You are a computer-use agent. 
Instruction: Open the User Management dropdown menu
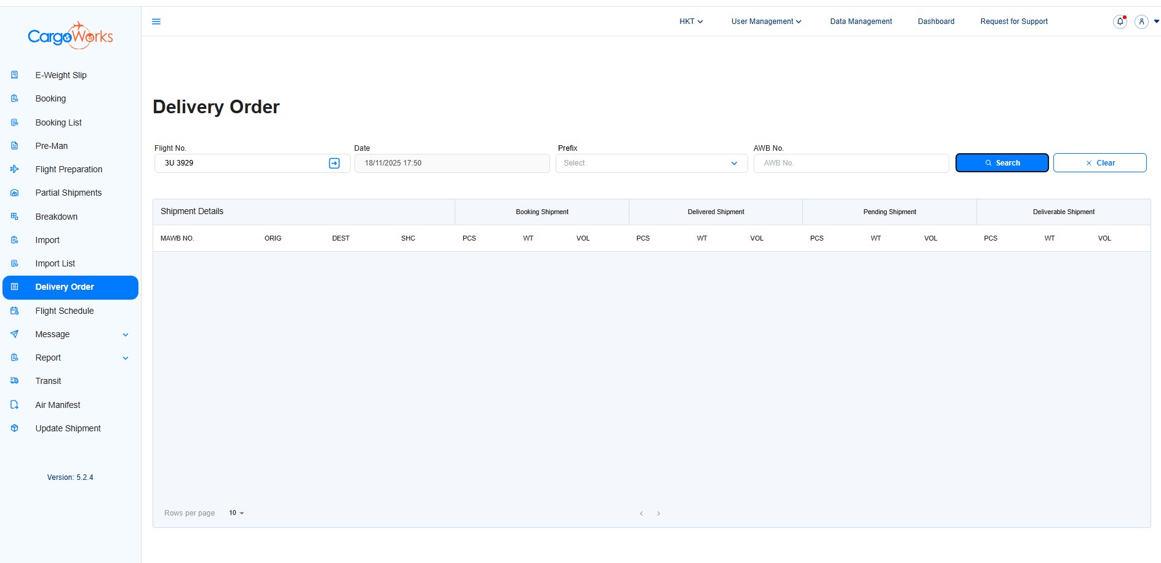(766, 22)
